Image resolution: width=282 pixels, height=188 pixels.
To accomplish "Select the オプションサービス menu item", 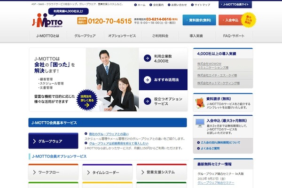I will coord(122,36).
